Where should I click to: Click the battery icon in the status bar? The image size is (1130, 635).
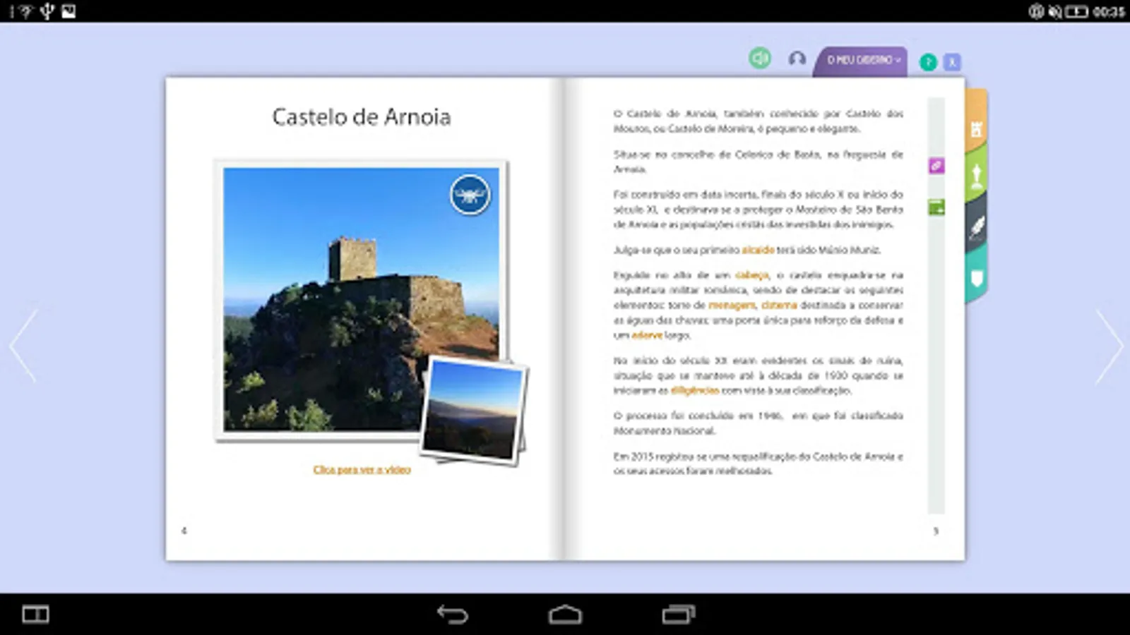click(x=1076, y=11)
